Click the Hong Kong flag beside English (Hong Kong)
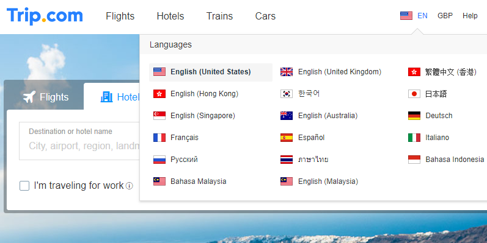This screenshot has width=487, height=243. [x=159, y=94]
